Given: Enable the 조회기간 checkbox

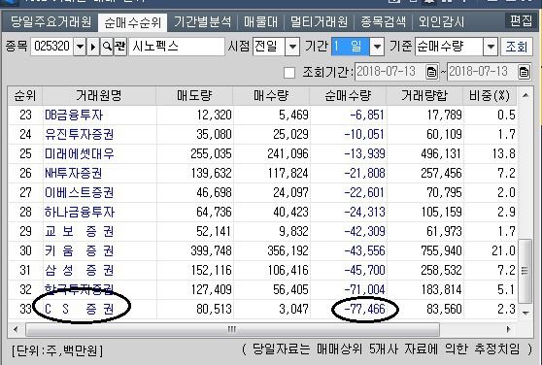Looking at the screenshot, I should tap(289, 73).
